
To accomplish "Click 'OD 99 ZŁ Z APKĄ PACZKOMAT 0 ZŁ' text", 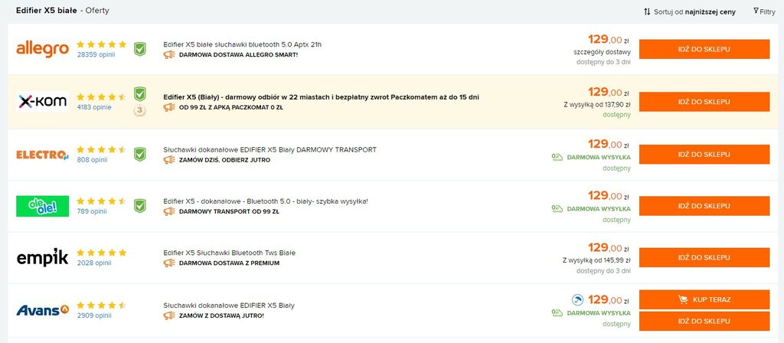I will coord(231,107).
